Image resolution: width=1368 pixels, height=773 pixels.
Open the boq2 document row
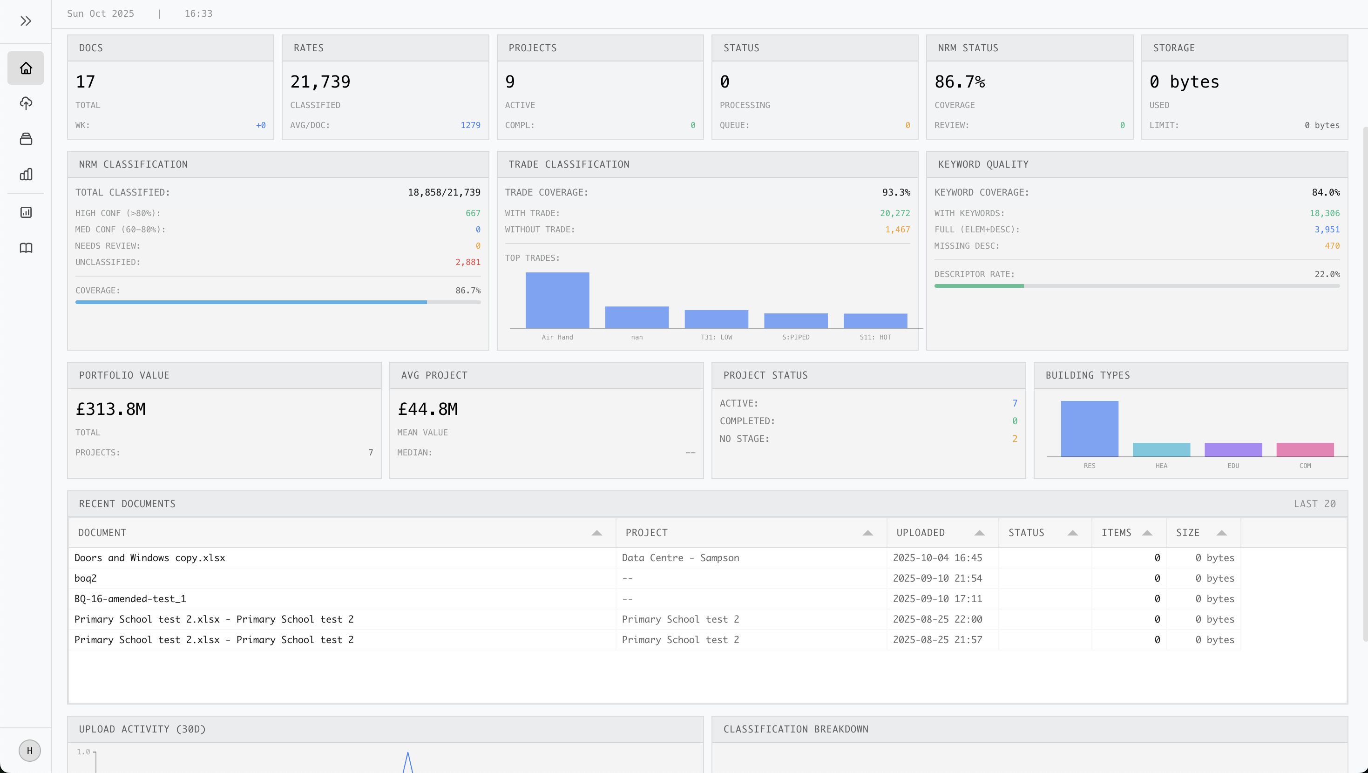(86, 578)
